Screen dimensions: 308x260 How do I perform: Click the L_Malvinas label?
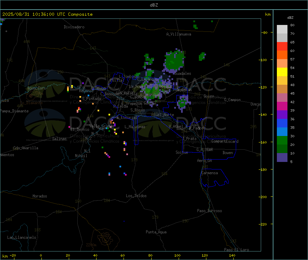(135, 127)
